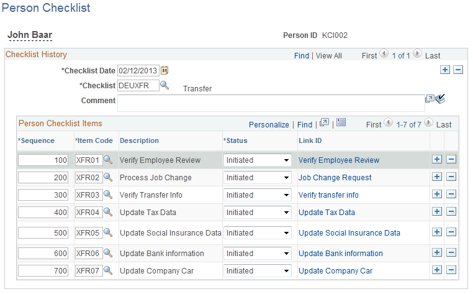Viewport: 473px width, 294px height.
Task: Click View All in Checklist History
Action: coord(328,56)
